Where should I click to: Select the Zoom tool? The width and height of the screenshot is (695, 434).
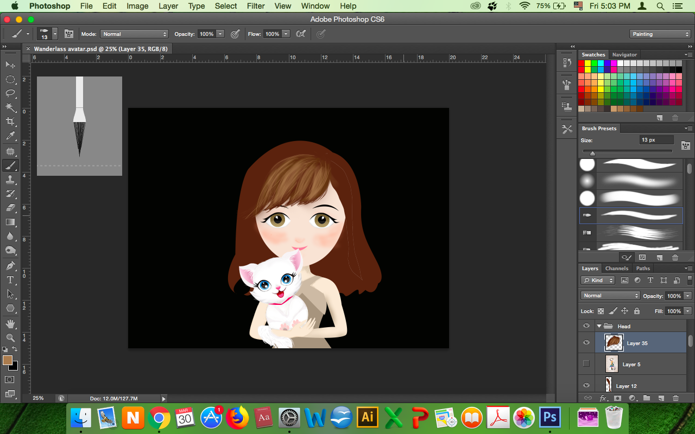10,337
